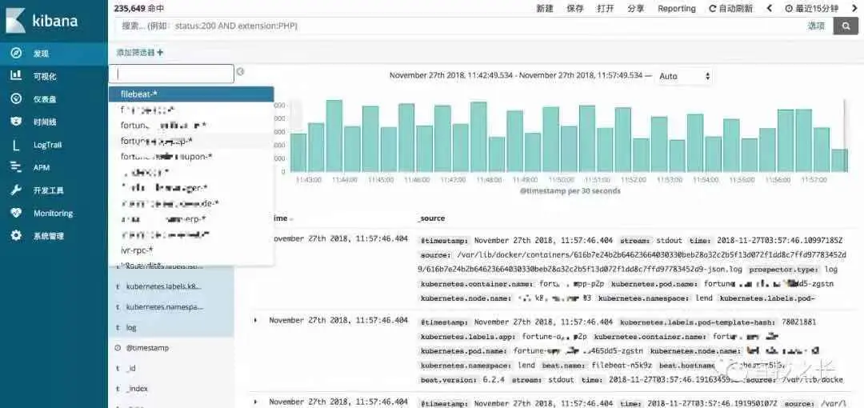Image resolution: width=864 pixels, height=408 pixels.
Task: Select index pattern ending in -erp-*
Action: point(191,219)
